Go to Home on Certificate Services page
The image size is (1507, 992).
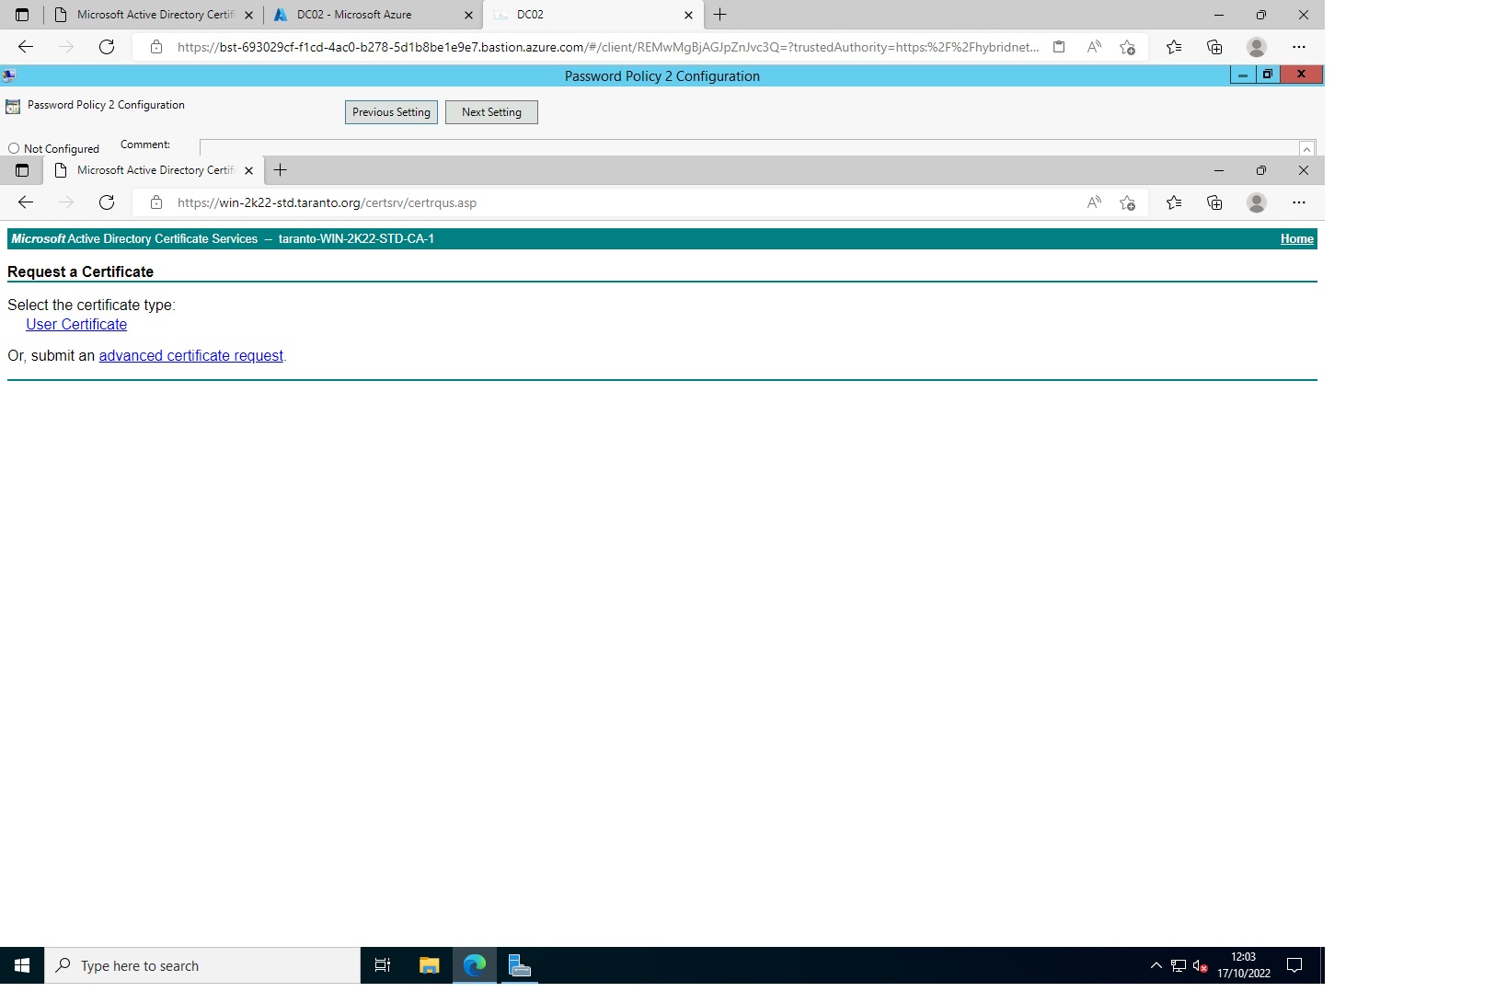tap(1297, 238)
